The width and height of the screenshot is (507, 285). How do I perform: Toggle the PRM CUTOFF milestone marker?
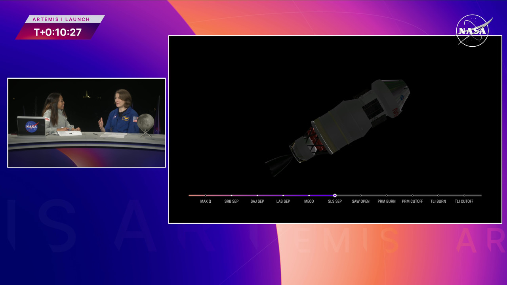(412, 195)
